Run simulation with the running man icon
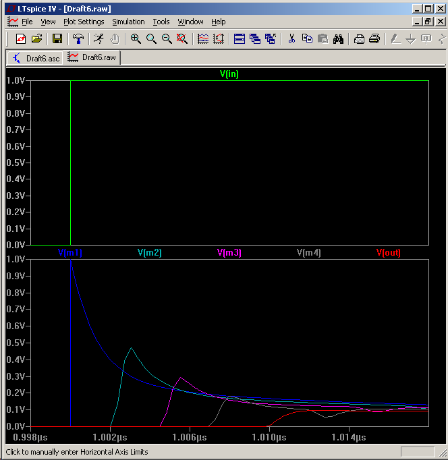The width and height of the screenshot is (448, 460). (x=99, y=38)
